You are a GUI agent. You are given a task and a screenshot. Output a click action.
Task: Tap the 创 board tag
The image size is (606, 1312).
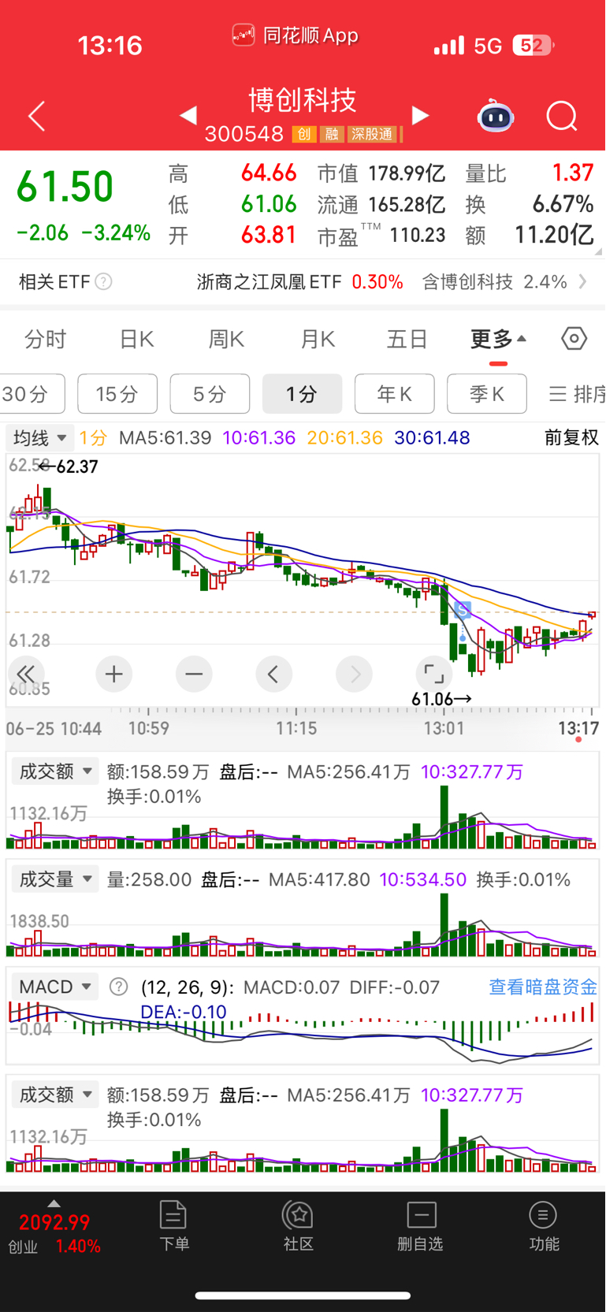[x=304, y=134]
